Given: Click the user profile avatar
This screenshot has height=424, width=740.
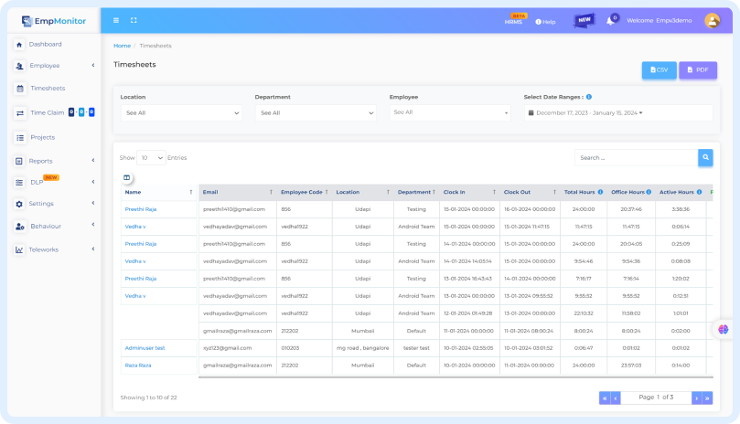Looking at the screenshot, I should [x=712, y=20].
